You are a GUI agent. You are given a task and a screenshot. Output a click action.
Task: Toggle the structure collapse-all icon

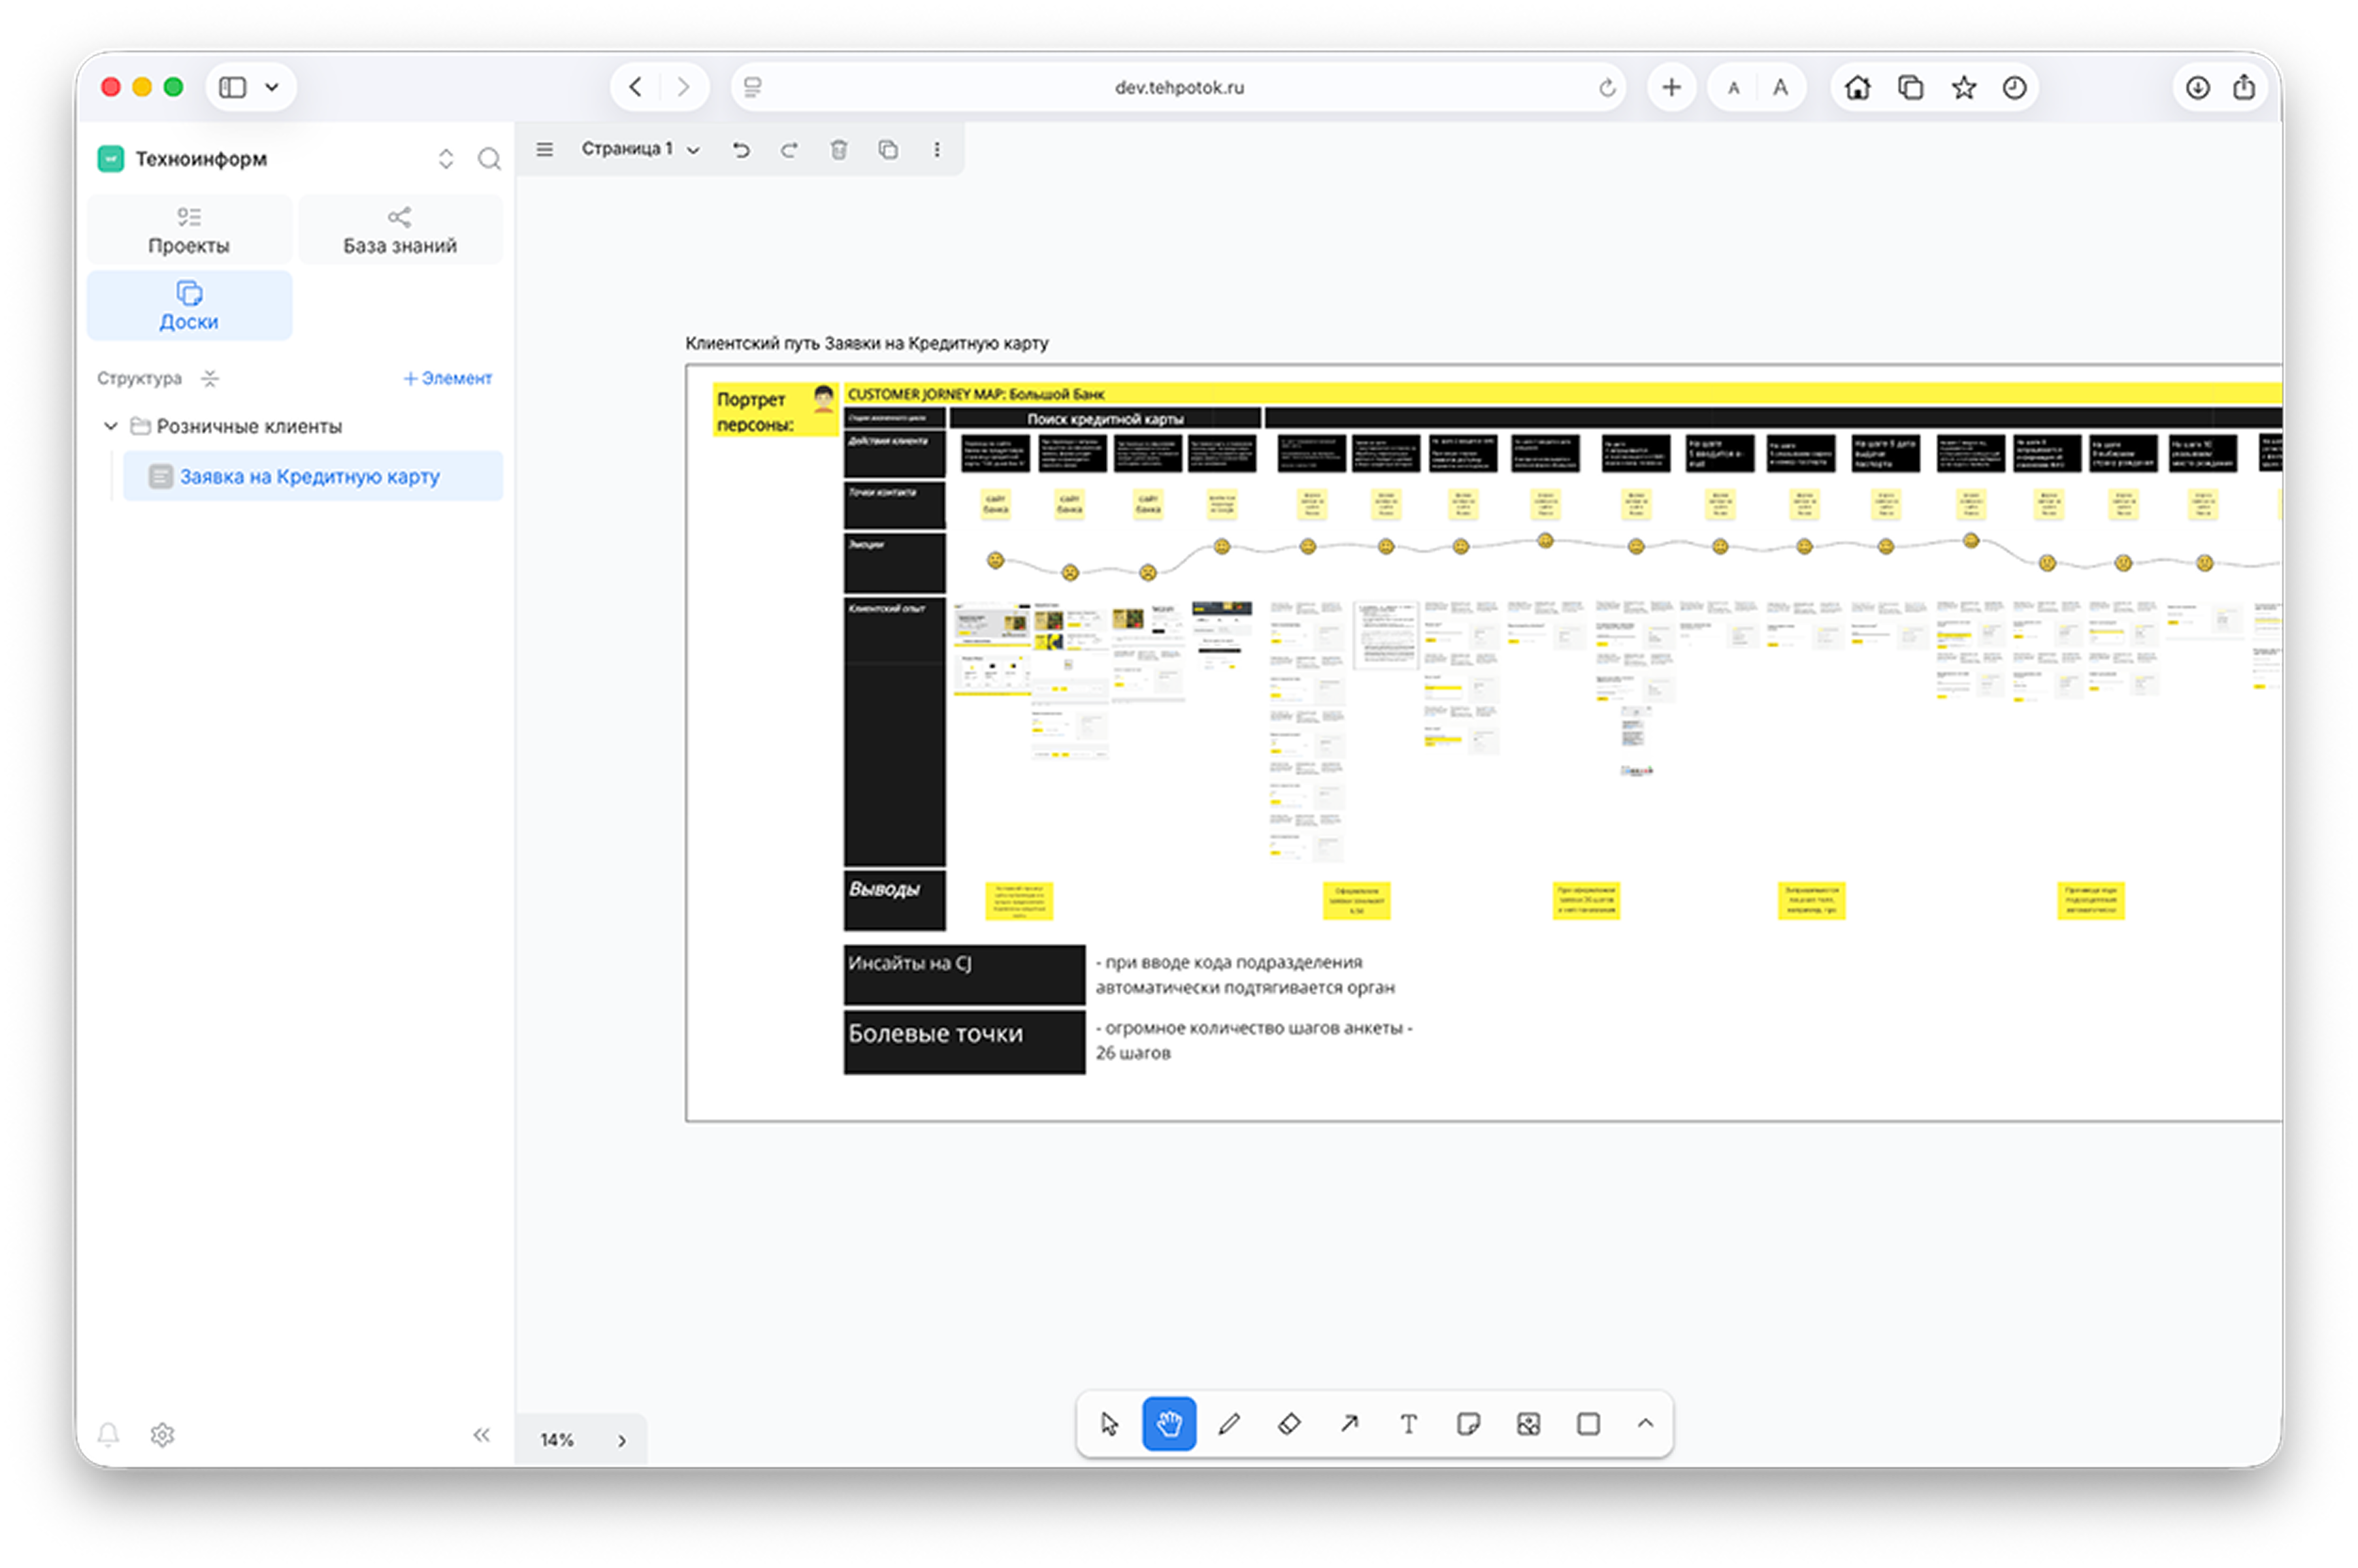coord(209,378)
